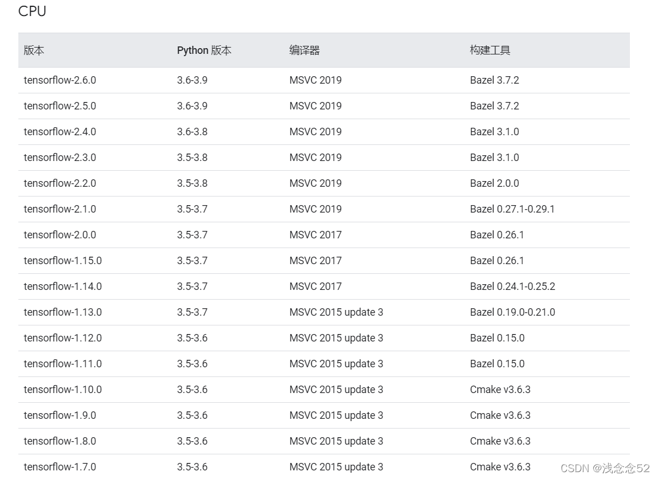Screen dimensions: 658x479
Task: Click MSVC 2015 update 3 in tensorflow-1.9.0 row
Action: pyautogui.click(x=336, y=415)
